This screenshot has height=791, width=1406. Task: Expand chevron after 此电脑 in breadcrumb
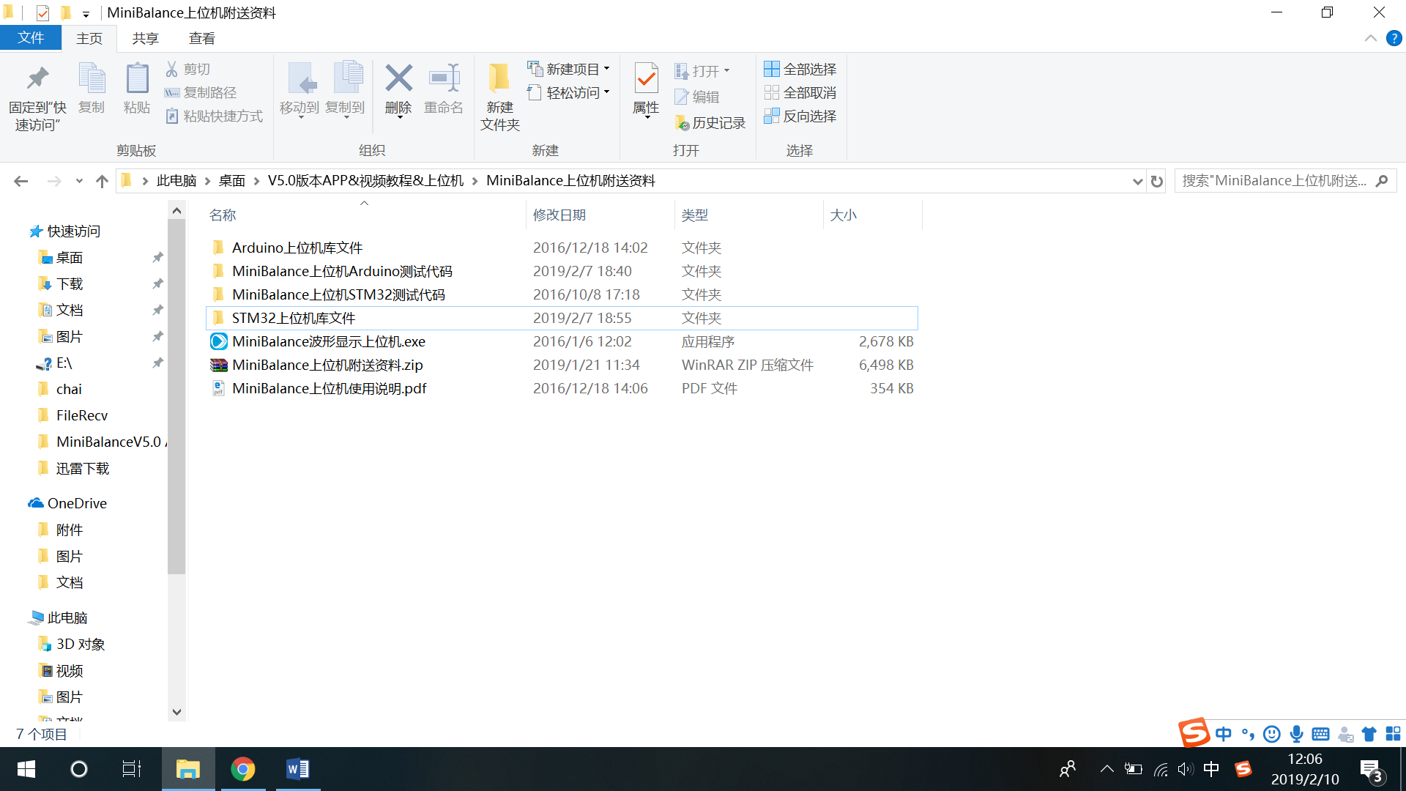point(207,181)
